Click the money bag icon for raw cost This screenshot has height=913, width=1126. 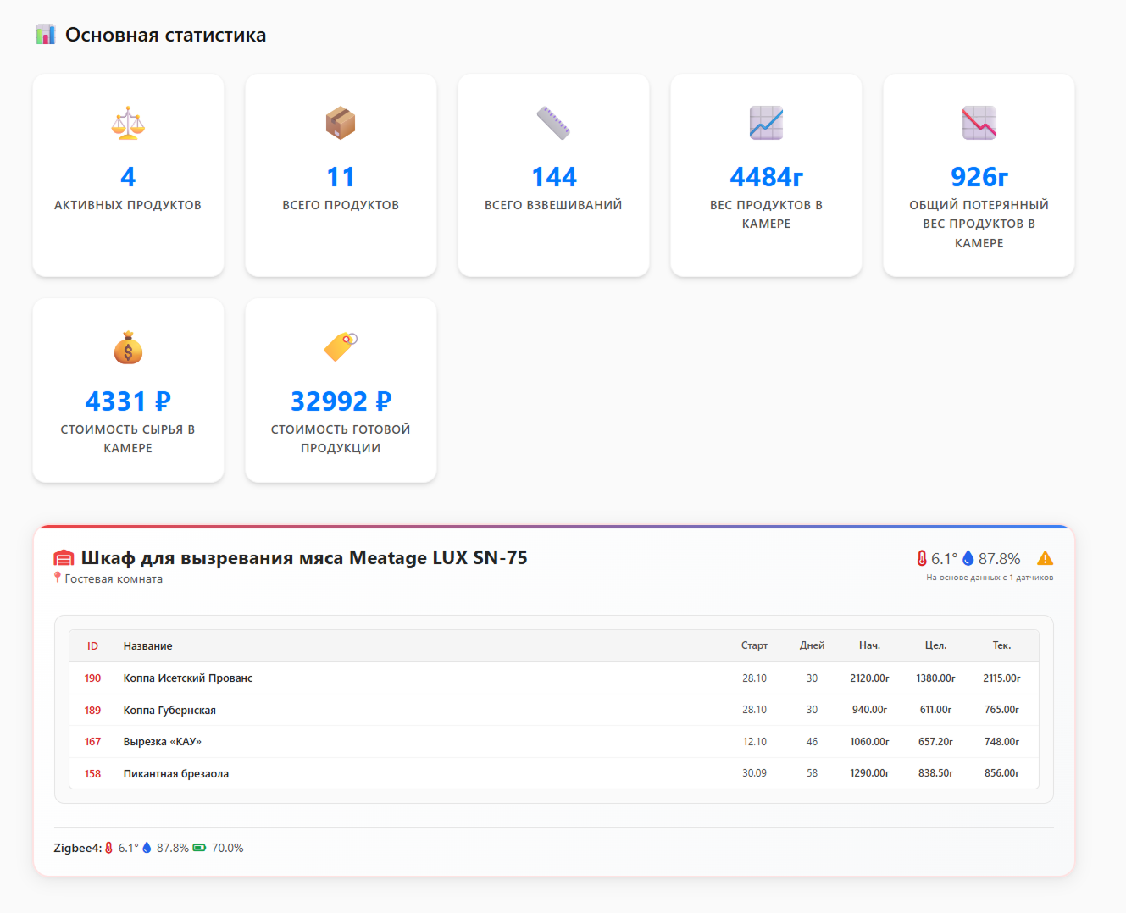click(x=128, y=347)
